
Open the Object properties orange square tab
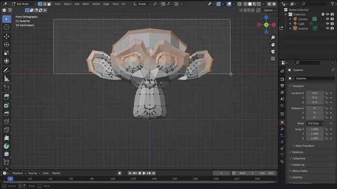pos(282,122)
